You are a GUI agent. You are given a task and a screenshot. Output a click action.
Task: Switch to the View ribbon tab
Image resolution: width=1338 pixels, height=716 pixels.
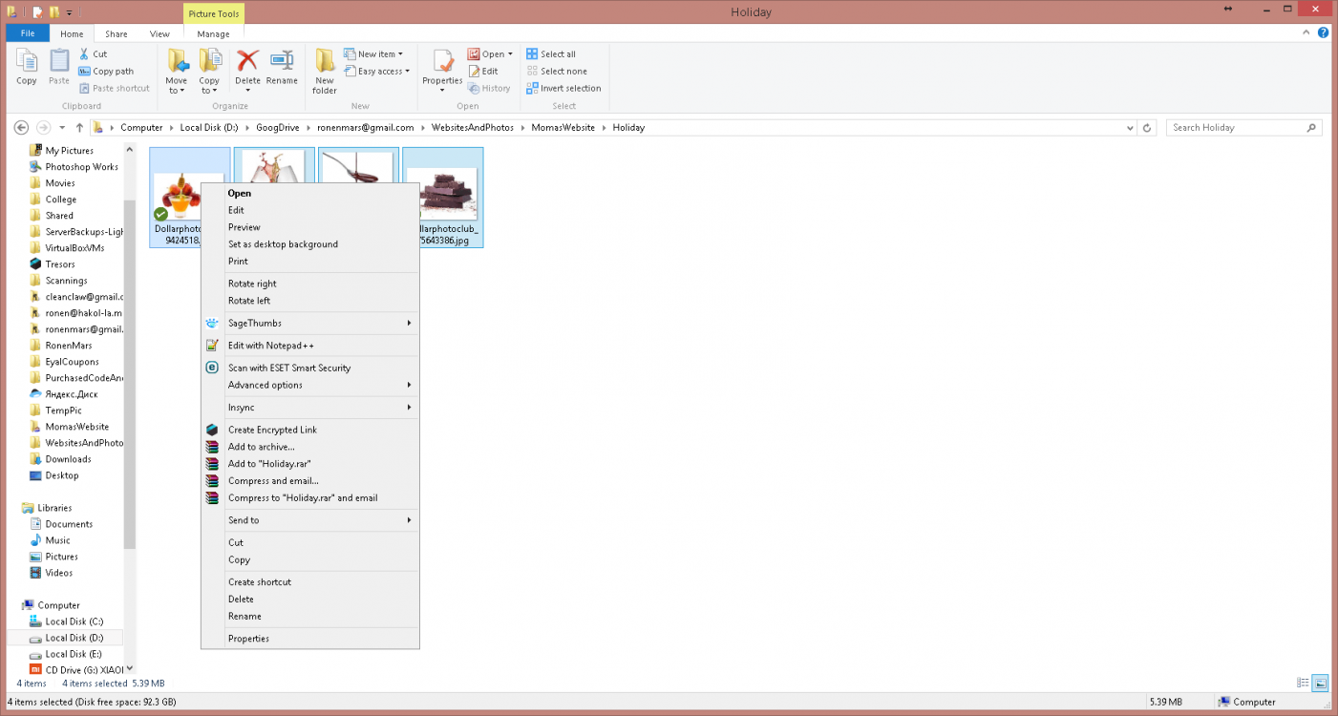tap(159, 33)
